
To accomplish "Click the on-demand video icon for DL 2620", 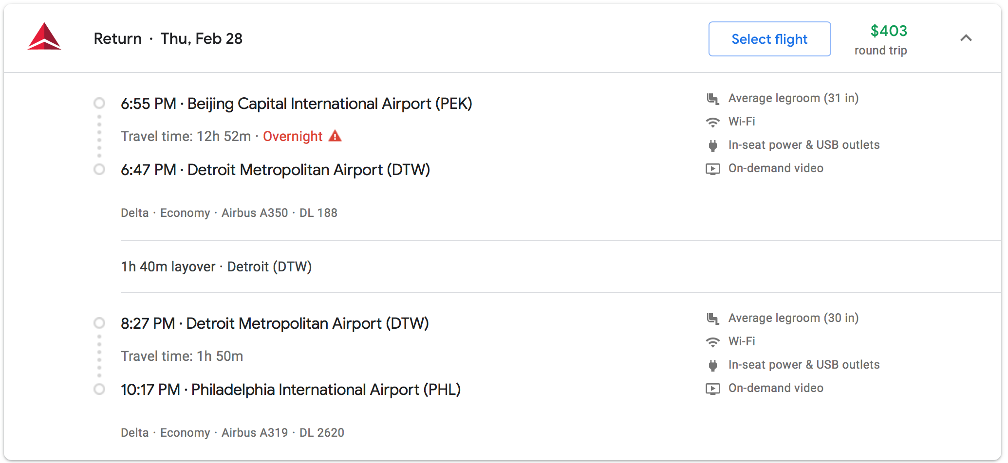I will [x=713, y=389].
